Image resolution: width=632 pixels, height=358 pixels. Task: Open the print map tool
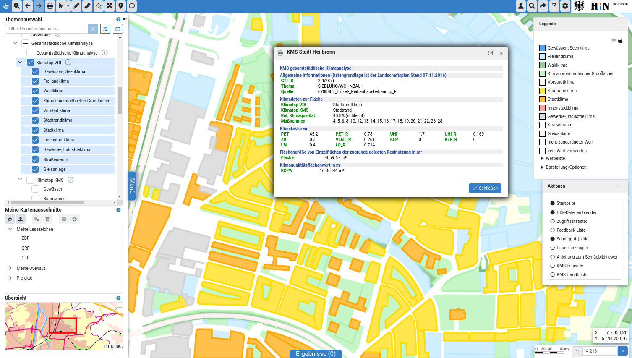[x=50, y=6]
